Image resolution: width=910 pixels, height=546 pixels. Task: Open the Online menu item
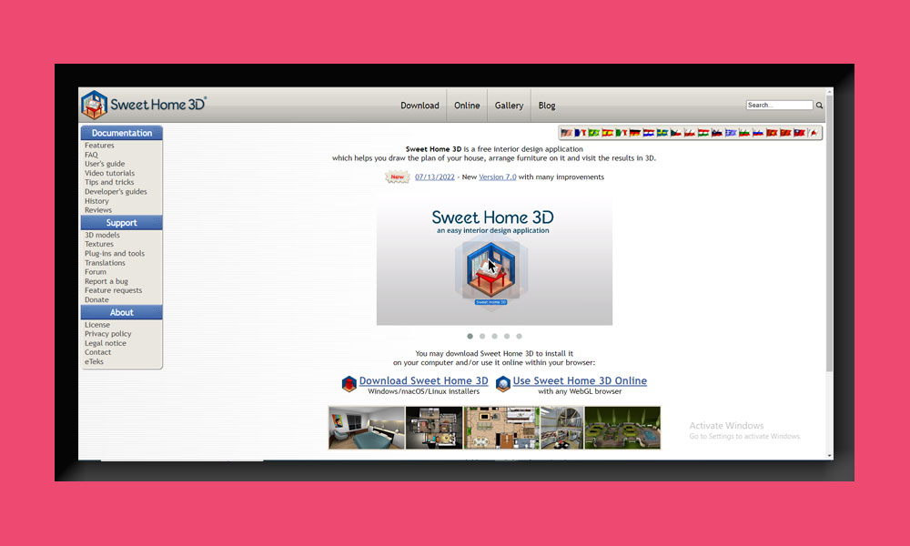[x=467, y=106]
